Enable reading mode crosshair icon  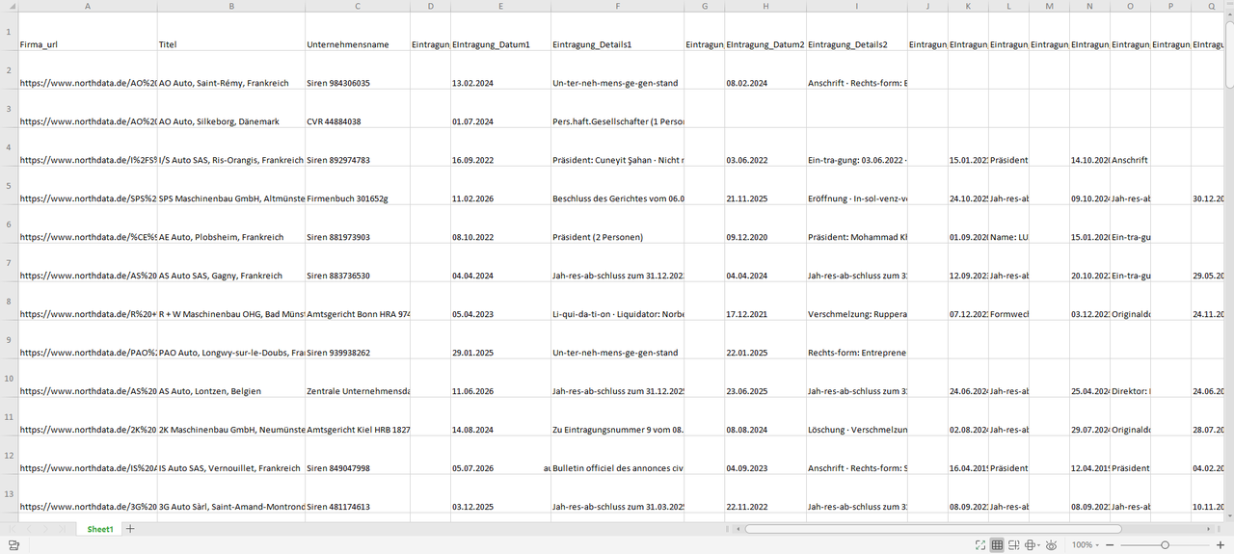(x=1031, y=545)
